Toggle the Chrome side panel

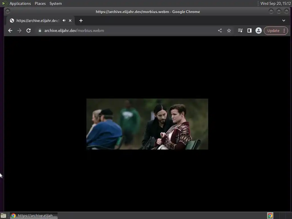[x=249, y=31]
